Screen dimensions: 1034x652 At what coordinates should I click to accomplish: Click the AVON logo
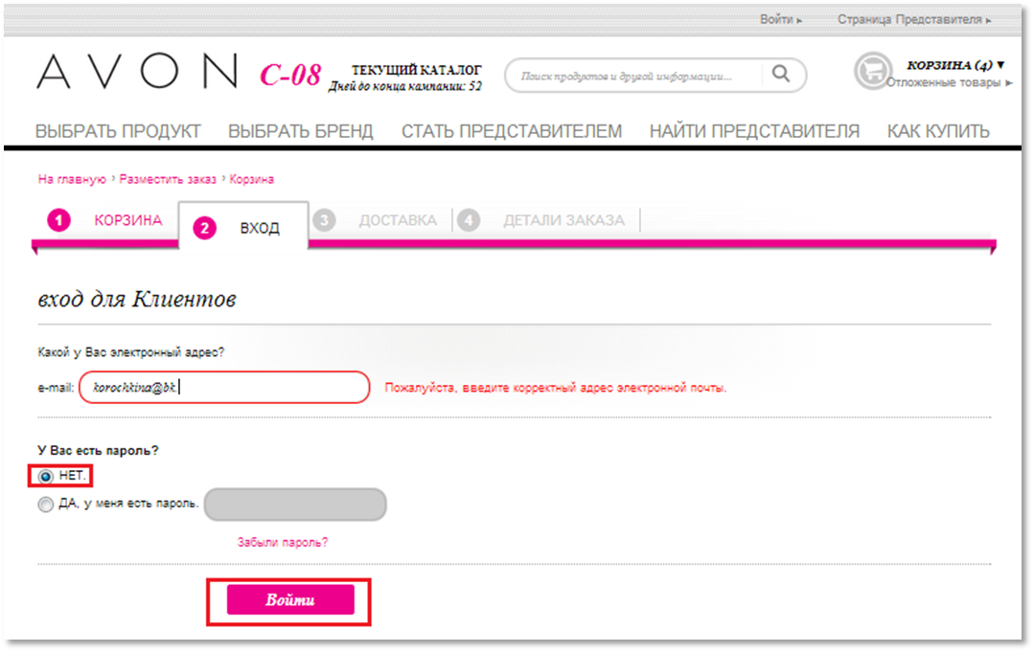137,71
